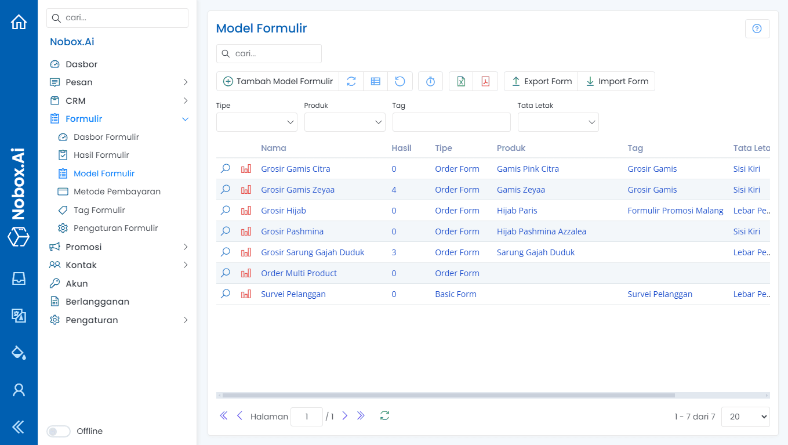Open the Tipe filter dropdown
788x445 pixels.
(x=256, y=122)
